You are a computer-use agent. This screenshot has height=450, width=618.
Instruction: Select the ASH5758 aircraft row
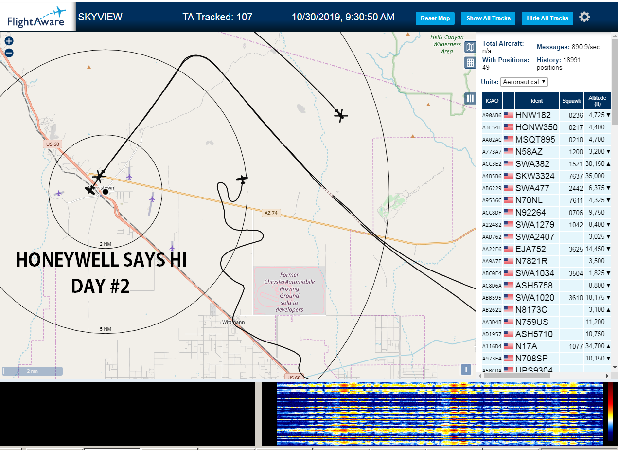(546, 286)
